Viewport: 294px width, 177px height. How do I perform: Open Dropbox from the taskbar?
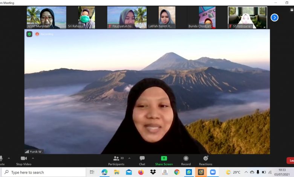pyautogui.click(x=153, y=172)
